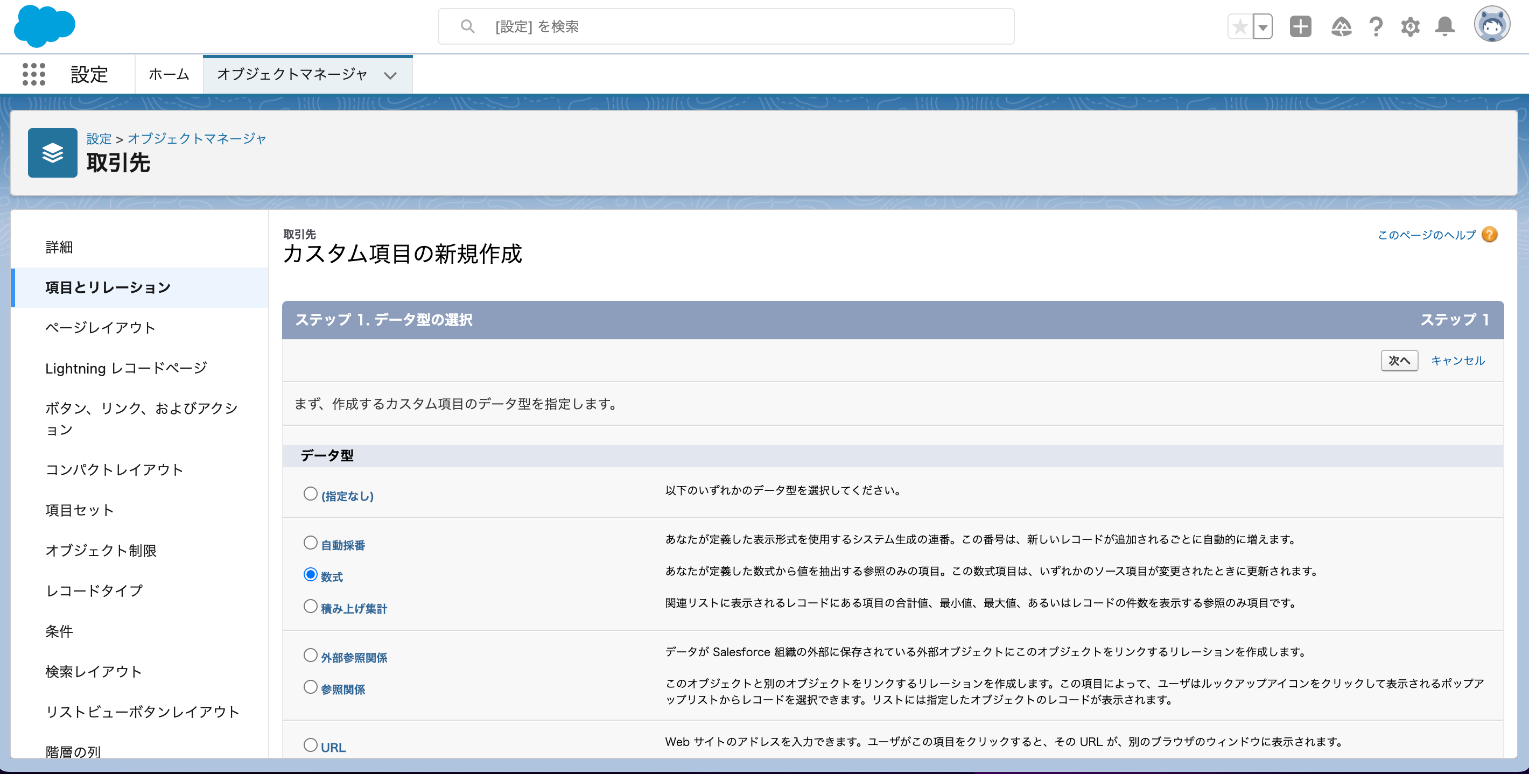This screenshot has width=1529, height=774.
Task: Open global actions plus icon
Action: (x=1300, y=27)
